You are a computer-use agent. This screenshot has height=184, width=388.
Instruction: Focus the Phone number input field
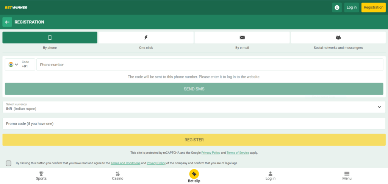[x=210, y=64]
